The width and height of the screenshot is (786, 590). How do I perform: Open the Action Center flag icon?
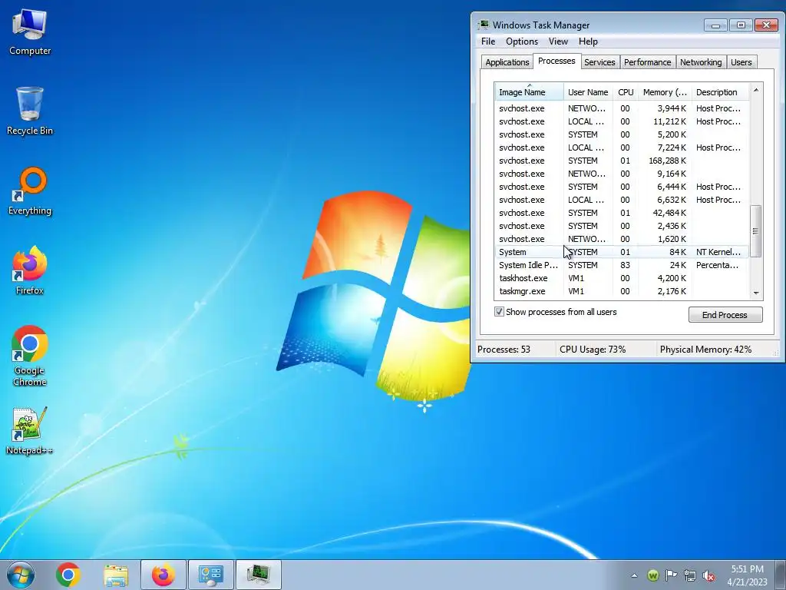tap(671, 575)
